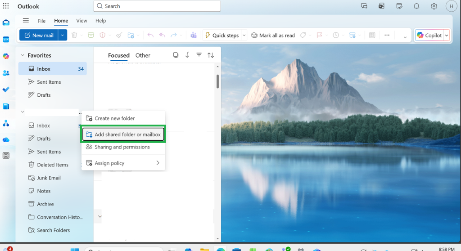The image size is (461, 251).
Task: Collapse the account folder list chevron
Action: [x=23, y=112]
